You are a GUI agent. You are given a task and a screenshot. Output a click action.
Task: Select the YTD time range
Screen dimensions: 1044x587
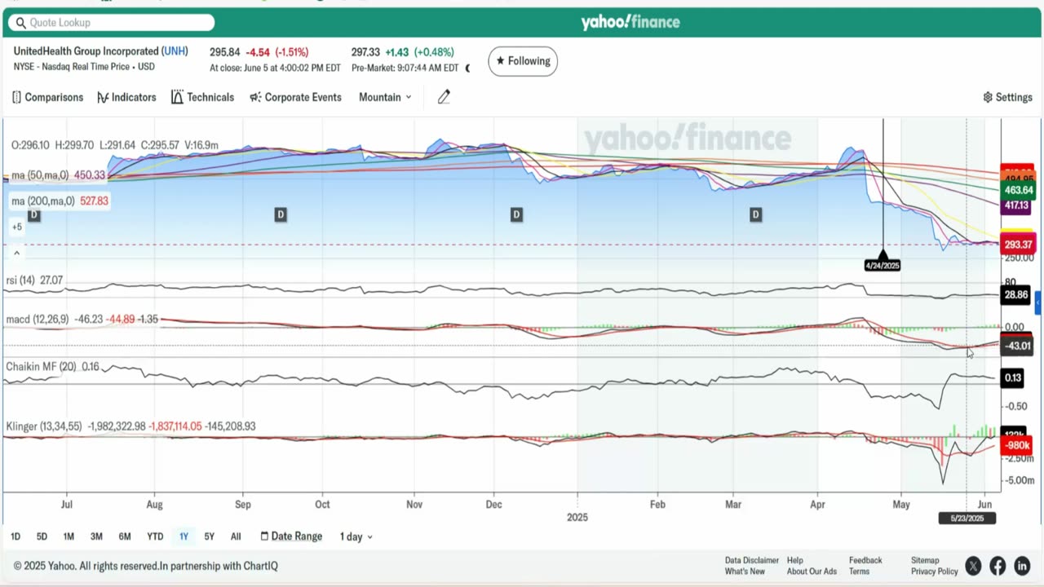pos(155,536)
